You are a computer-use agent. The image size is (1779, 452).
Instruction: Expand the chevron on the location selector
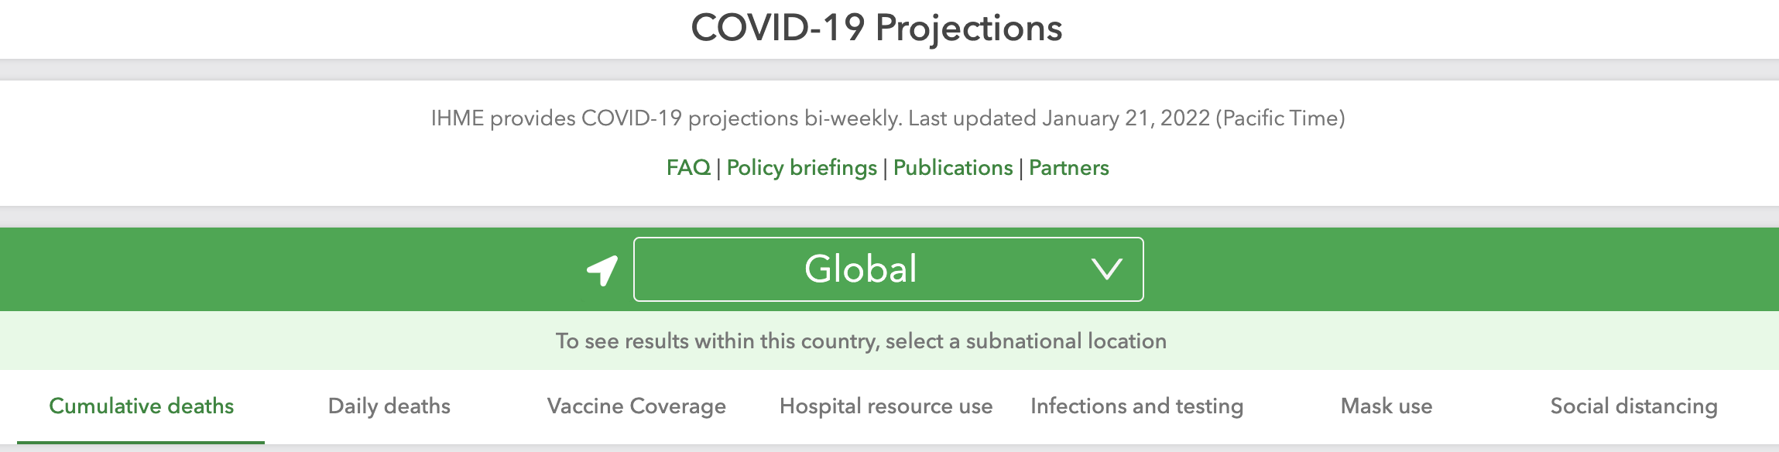1106,269
